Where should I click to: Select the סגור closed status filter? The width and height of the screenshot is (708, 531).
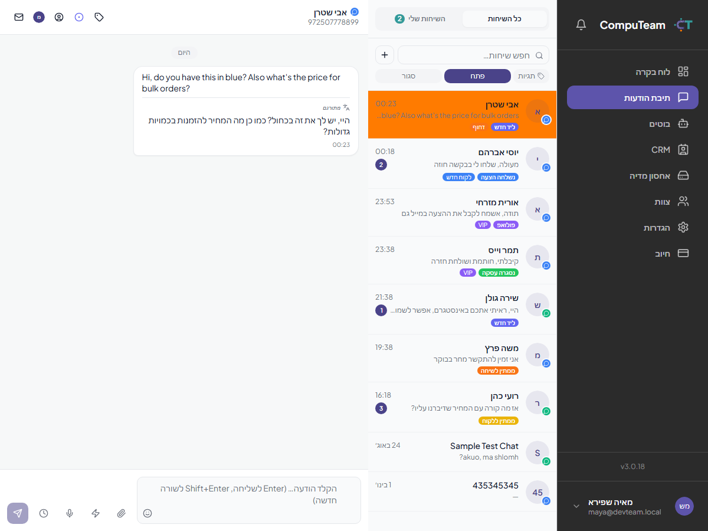click(x=408, y=76)
